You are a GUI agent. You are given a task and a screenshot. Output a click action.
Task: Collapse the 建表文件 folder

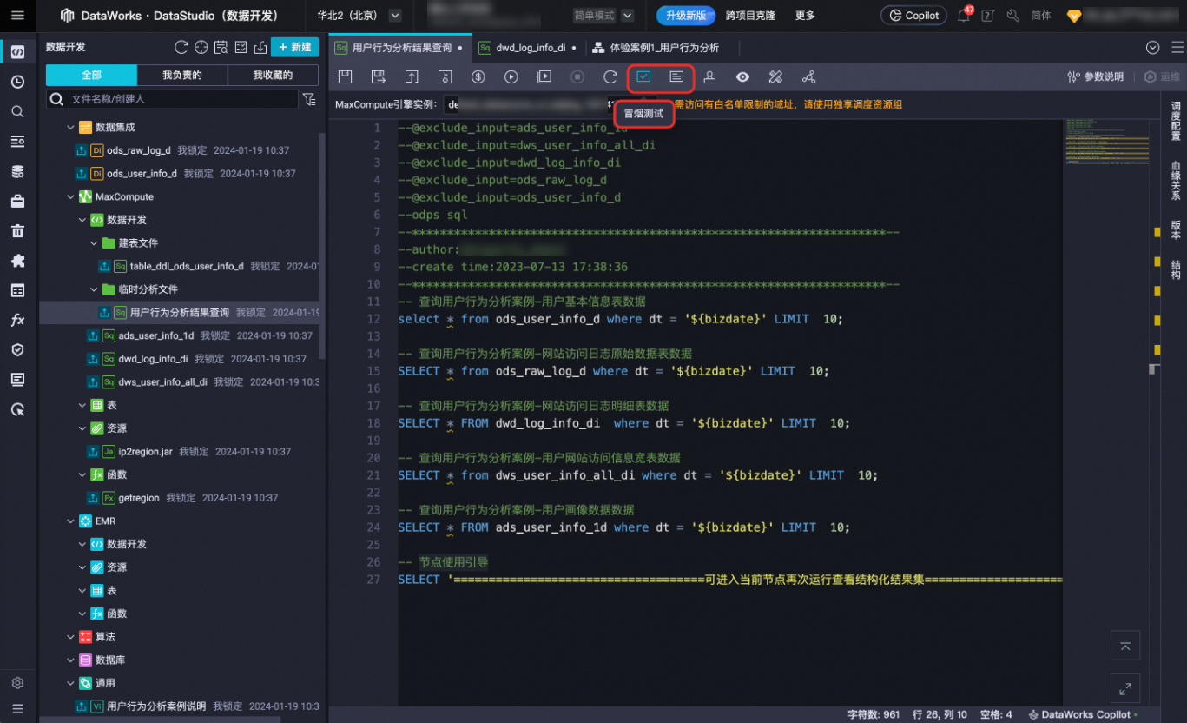[94, 243]
